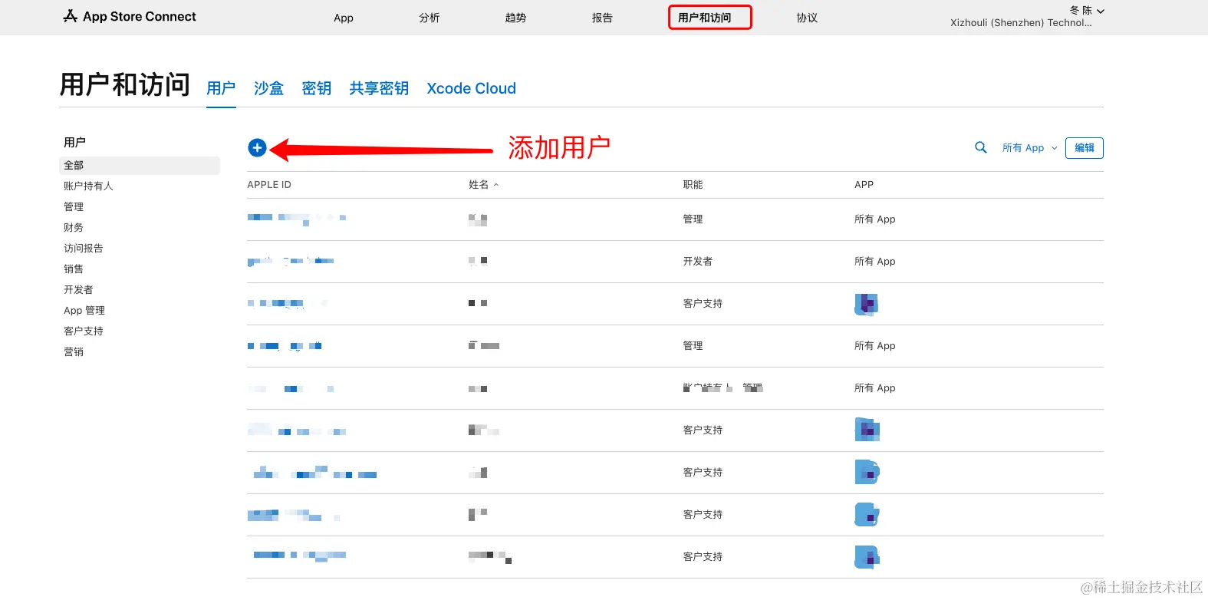Expand the account menu for 冬 陈
This screenshot has width=1208, height=600.
tap(1087, 11)
